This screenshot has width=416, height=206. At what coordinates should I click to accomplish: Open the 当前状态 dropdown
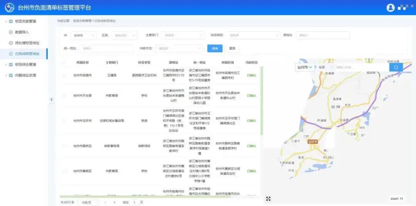179,48
